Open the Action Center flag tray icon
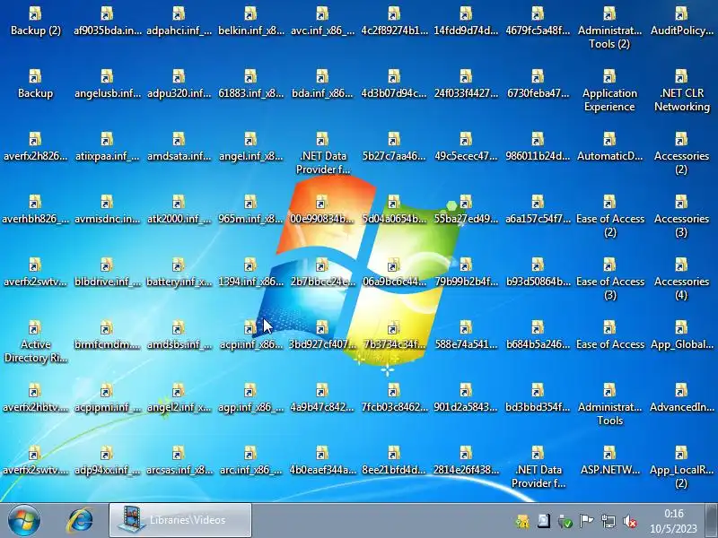The height and width of the screenshot is (538, 718). click(x=586, y=521)
